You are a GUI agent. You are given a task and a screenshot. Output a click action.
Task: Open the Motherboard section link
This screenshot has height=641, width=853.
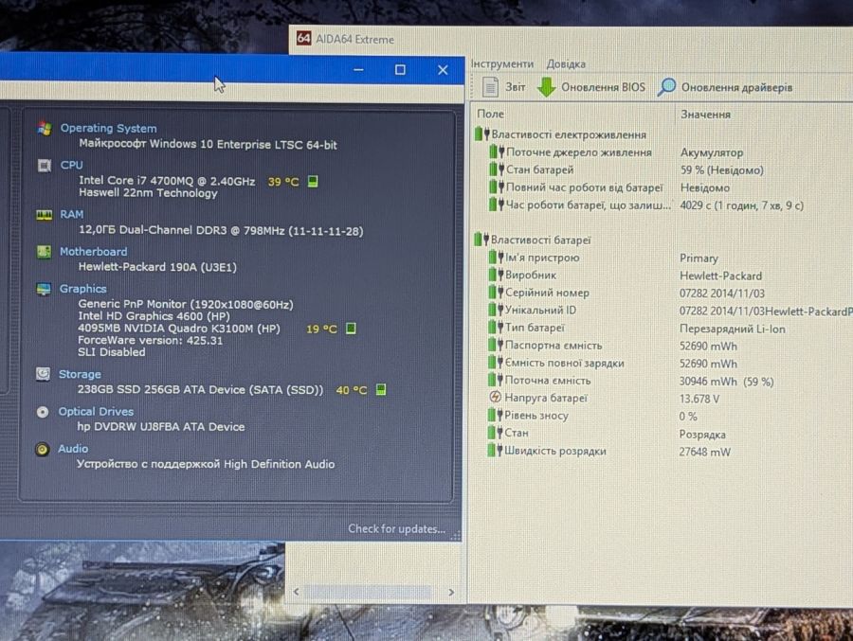pos(93,252)
